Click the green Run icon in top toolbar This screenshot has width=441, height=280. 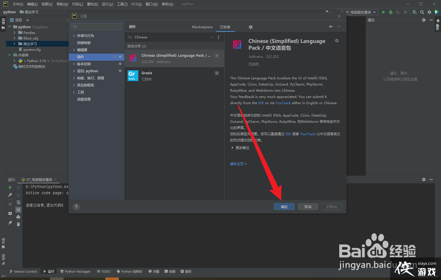(383, 12)
